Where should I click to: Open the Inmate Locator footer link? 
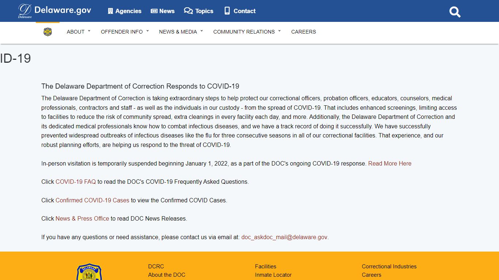[273, 275]
